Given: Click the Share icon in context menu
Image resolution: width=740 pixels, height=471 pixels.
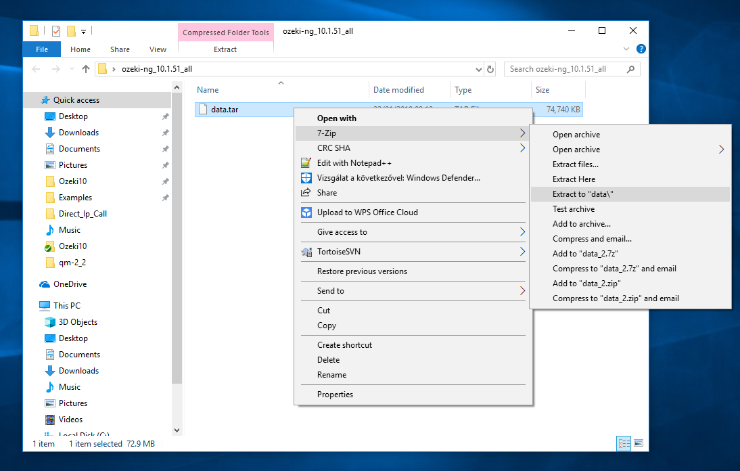Looking at the screenshot, I should 306,193.
